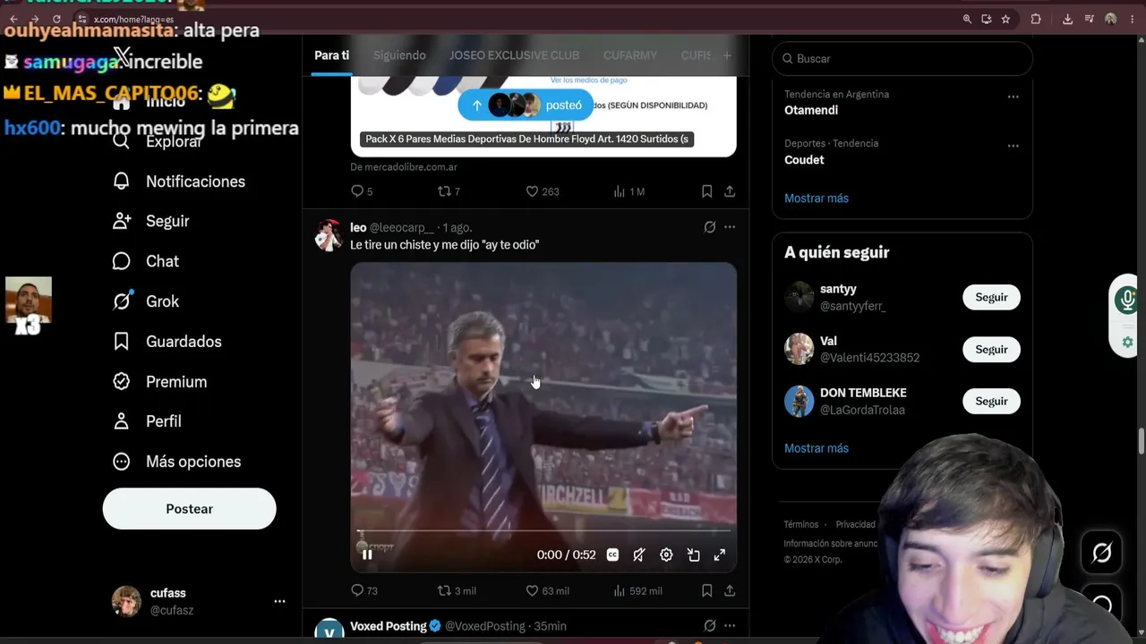Reply to the mercadolibre post with 5 replies
The height and width of the screenshot is (644, 1146).
tap(362, 191)
